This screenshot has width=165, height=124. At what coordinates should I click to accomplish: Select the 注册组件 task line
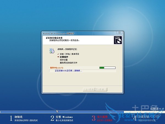(64, 57)
